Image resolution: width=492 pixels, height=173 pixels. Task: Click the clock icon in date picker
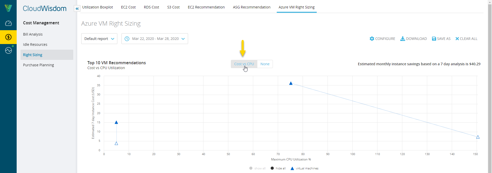[127, 39]
